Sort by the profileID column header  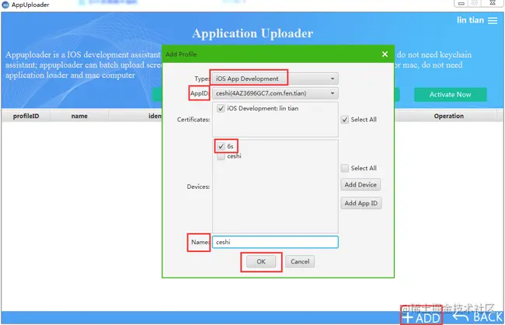[26, 116]
